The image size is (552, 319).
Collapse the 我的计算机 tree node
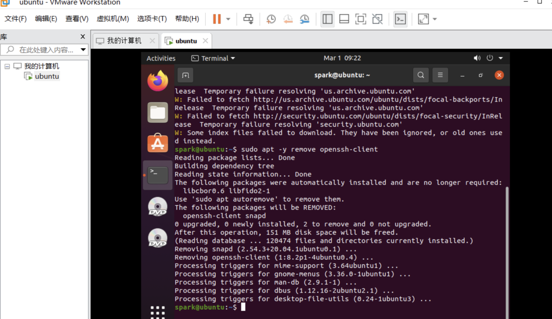pos(7,66)
